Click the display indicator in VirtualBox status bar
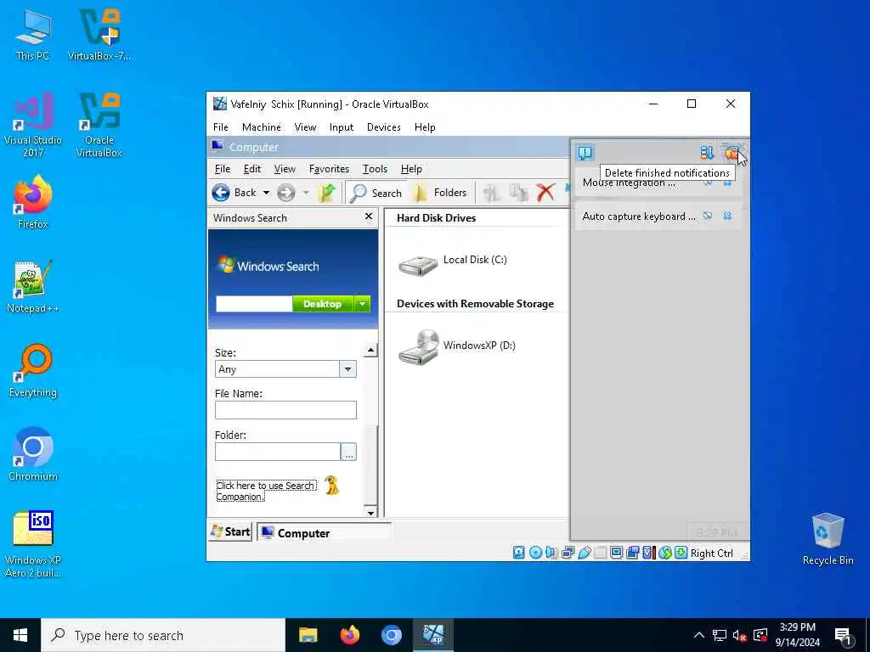This screenshot has height=652, width=870. coord(616,553)
